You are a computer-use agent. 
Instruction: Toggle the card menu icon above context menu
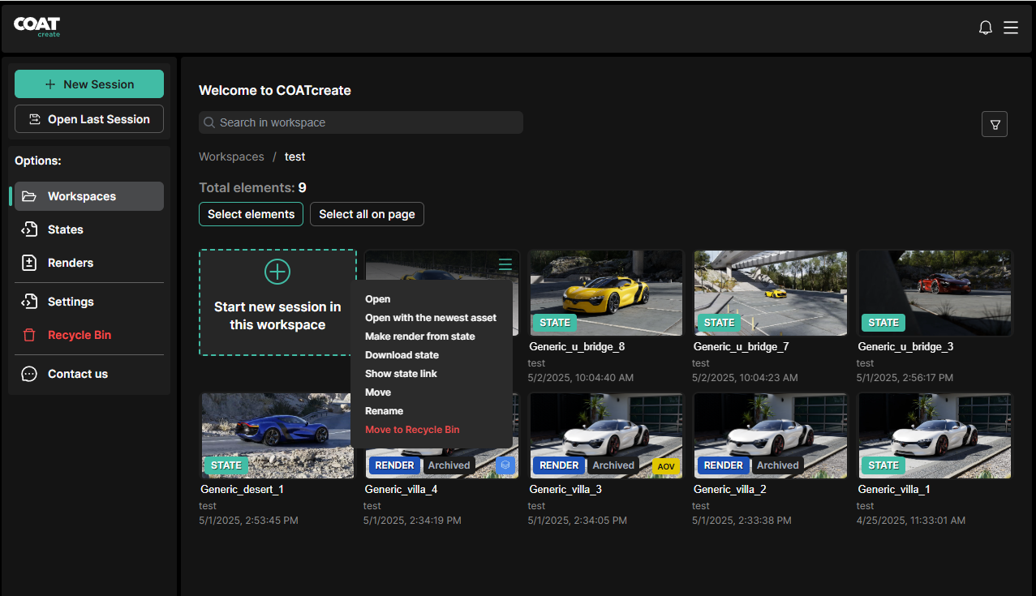tap(505, 264)
